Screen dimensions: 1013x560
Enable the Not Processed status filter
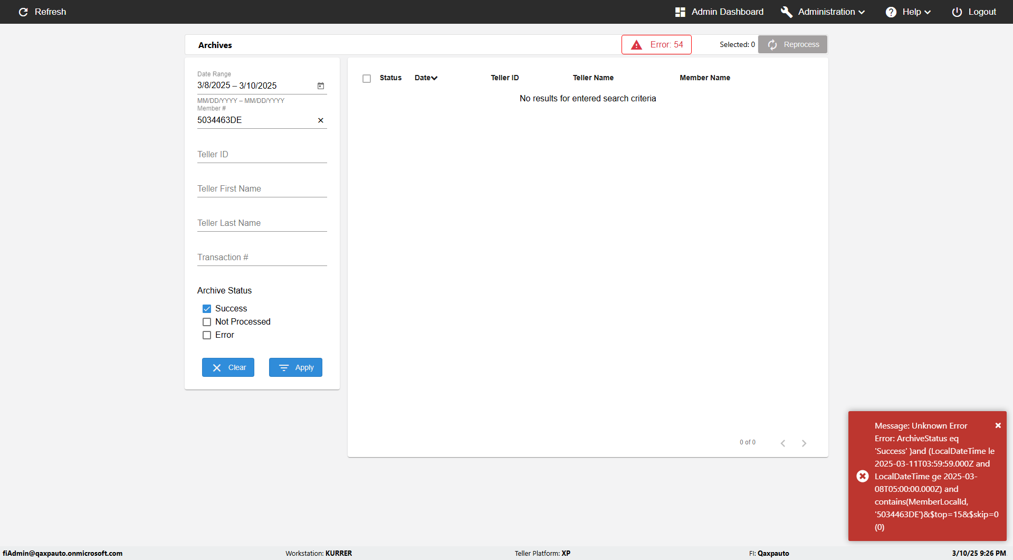[207, 322]
